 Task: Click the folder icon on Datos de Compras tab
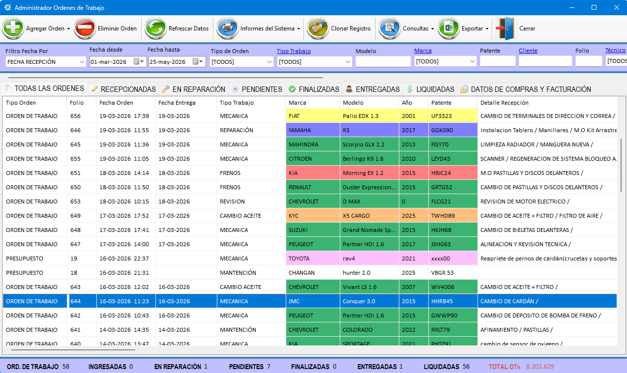464,89
